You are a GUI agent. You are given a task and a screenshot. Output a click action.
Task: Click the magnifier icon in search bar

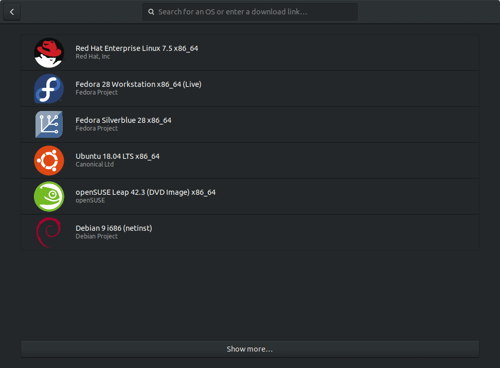click(x=151, y=12)
